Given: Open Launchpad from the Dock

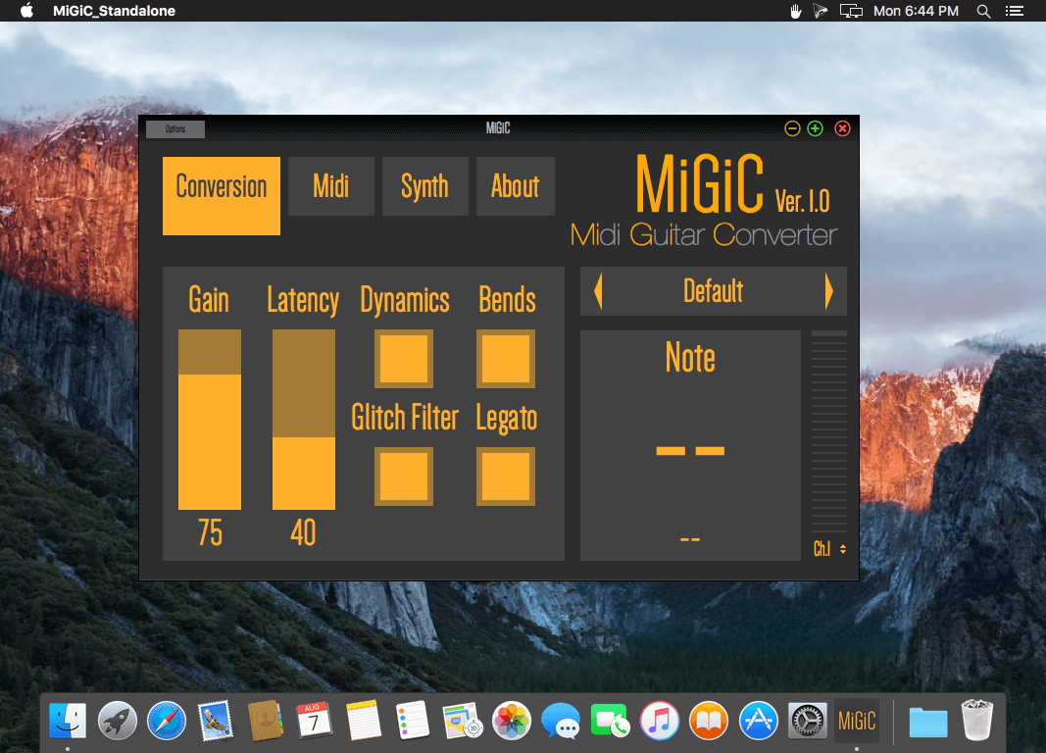Looking at the screenshot, I should (x=118, y=721).
